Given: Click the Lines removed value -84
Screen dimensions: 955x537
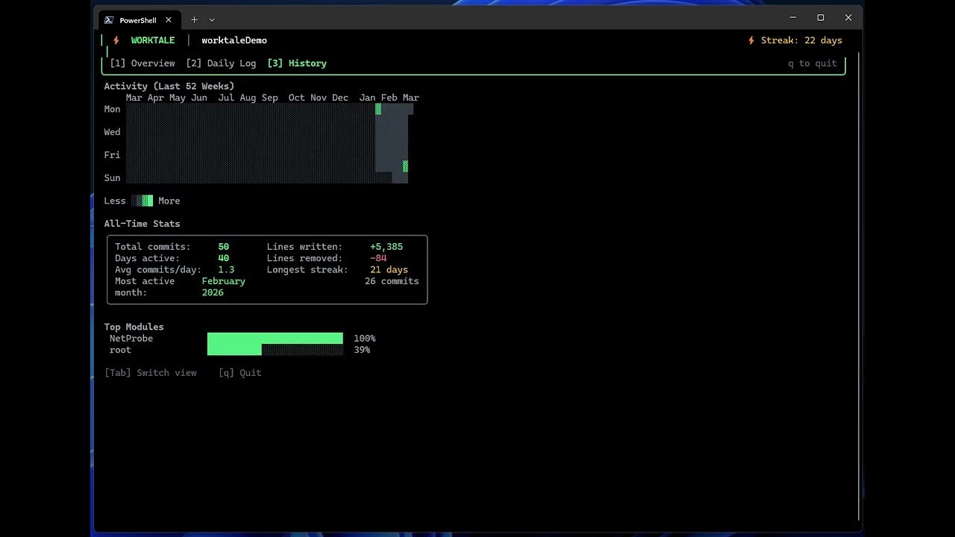Looking at the screenshot, I should [x=378, y=258].
